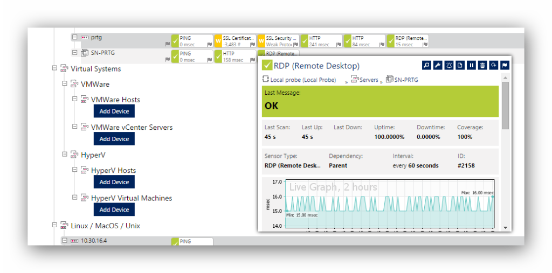The height and width of the screenshot is (273, 552).
Task: Select the SSL Certificate warning sensor
Action: click(x=234, y=41)
